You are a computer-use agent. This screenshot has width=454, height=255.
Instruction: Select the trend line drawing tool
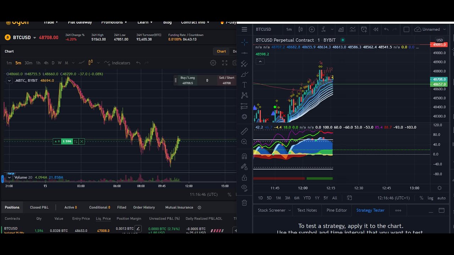coord(244,53)
